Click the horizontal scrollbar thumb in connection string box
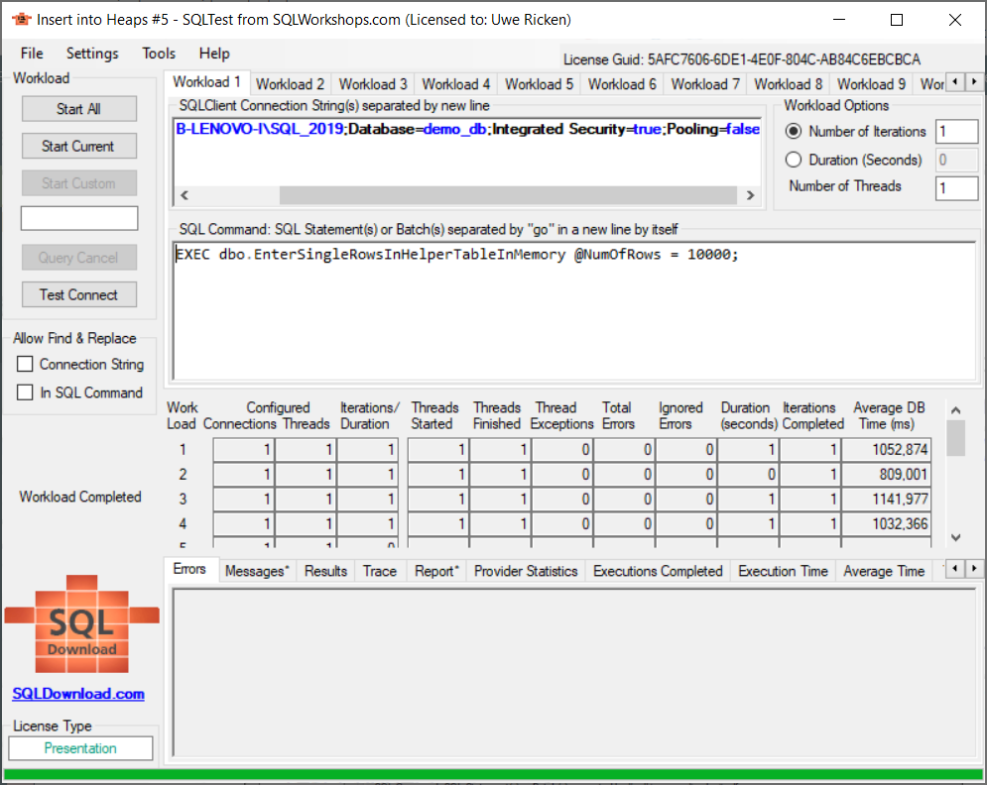 [x=508, y=195]
